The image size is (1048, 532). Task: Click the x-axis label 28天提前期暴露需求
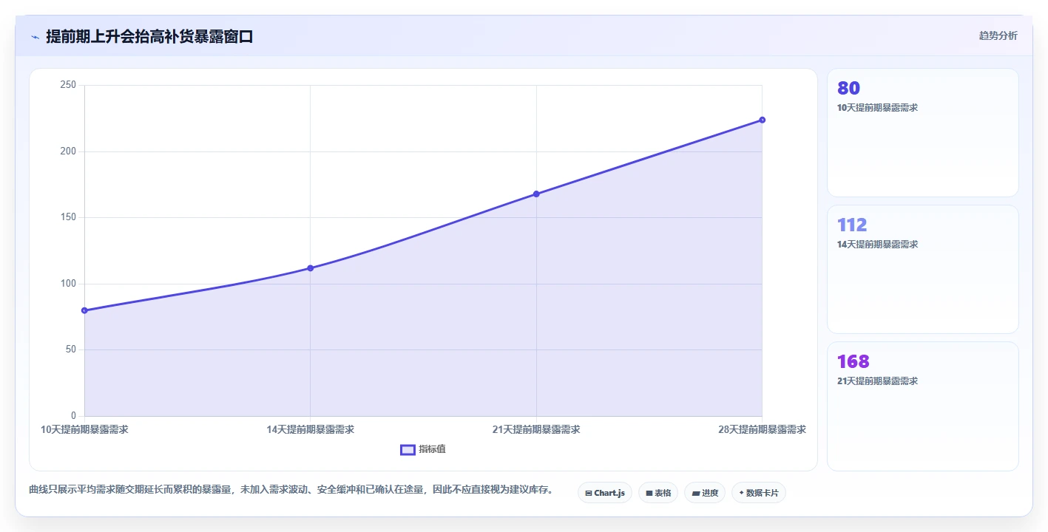click(762, 429)
